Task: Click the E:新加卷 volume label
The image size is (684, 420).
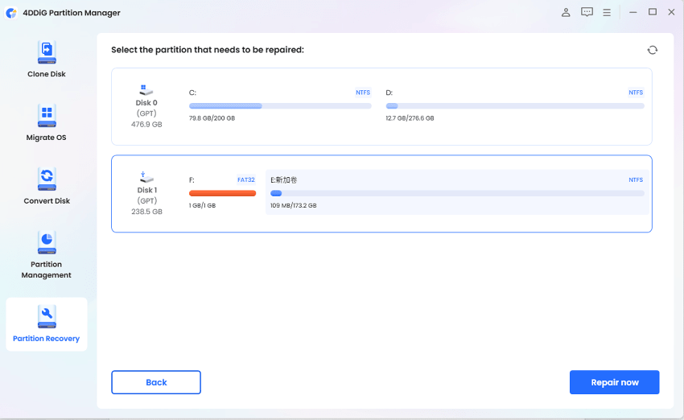Action: point(283,179)
